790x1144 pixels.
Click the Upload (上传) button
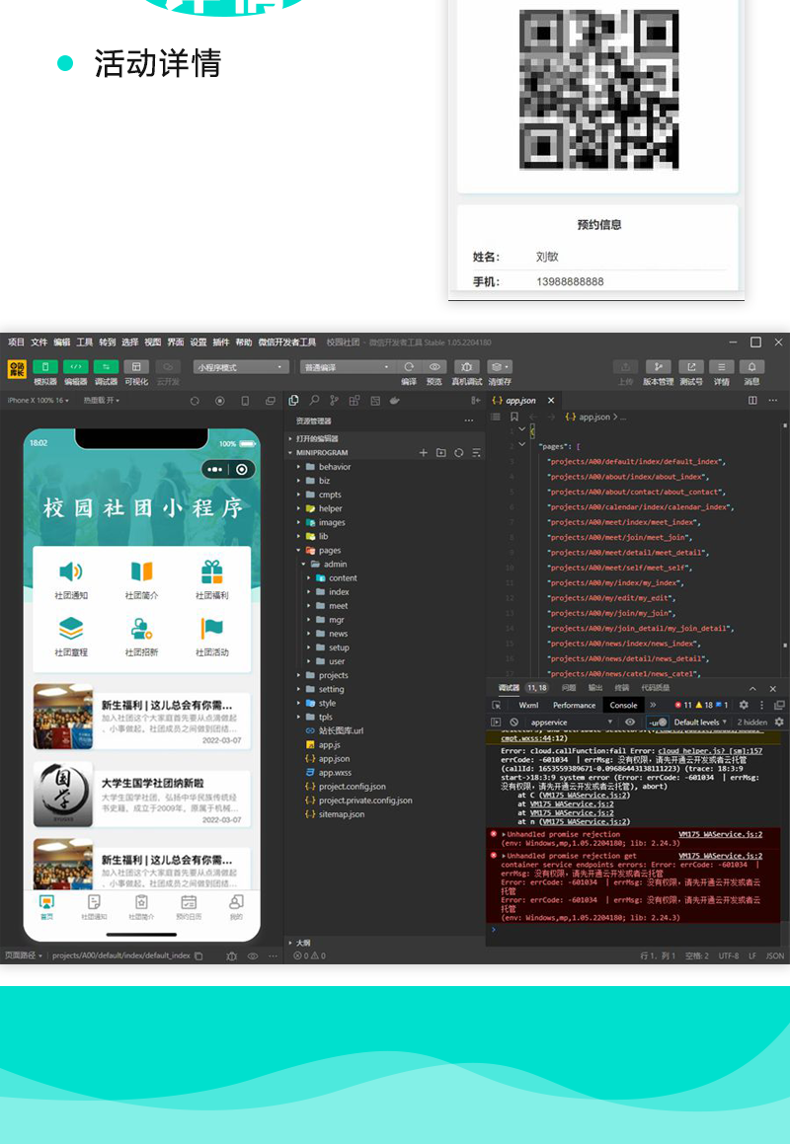click(624, 364)
